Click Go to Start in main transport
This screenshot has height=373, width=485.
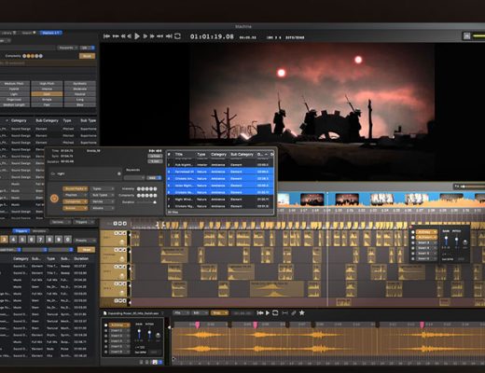tap(106, 36)
